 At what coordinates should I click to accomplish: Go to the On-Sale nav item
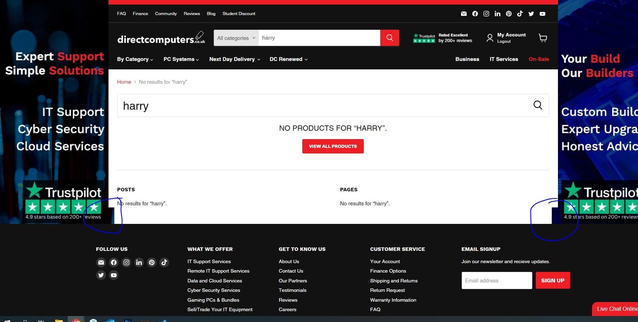539,59
